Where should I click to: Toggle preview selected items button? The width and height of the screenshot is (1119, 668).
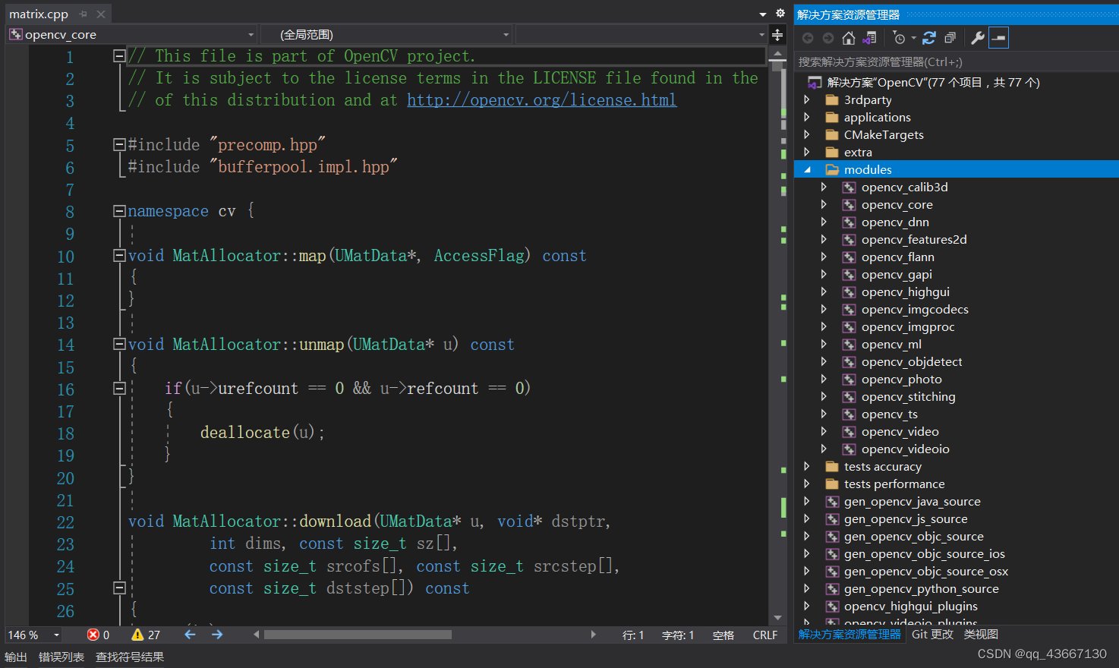999,38
